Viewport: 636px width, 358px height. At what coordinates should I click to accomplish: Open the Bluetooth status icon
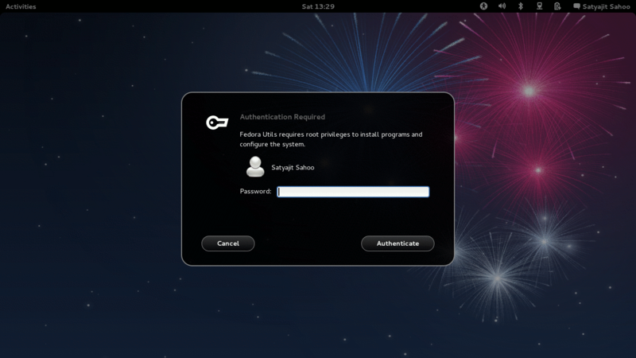click(521, 6)
